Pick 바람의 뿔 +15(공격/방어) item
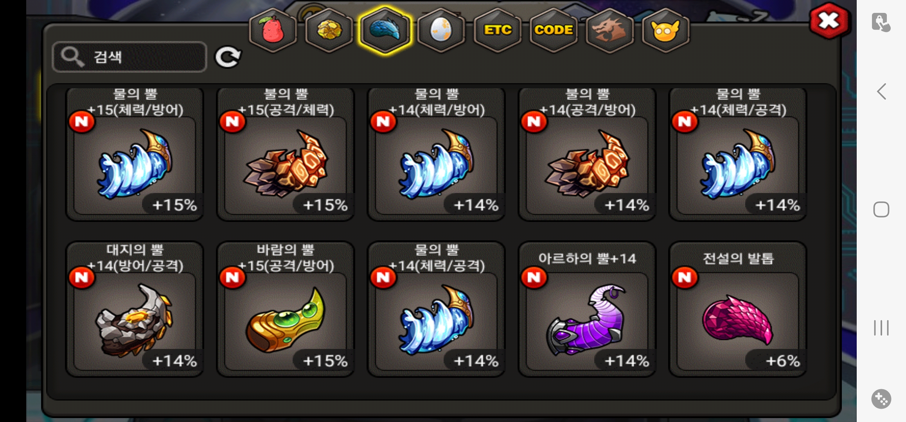The height and width of the screenshot is (422, 906). pos(286,309)
